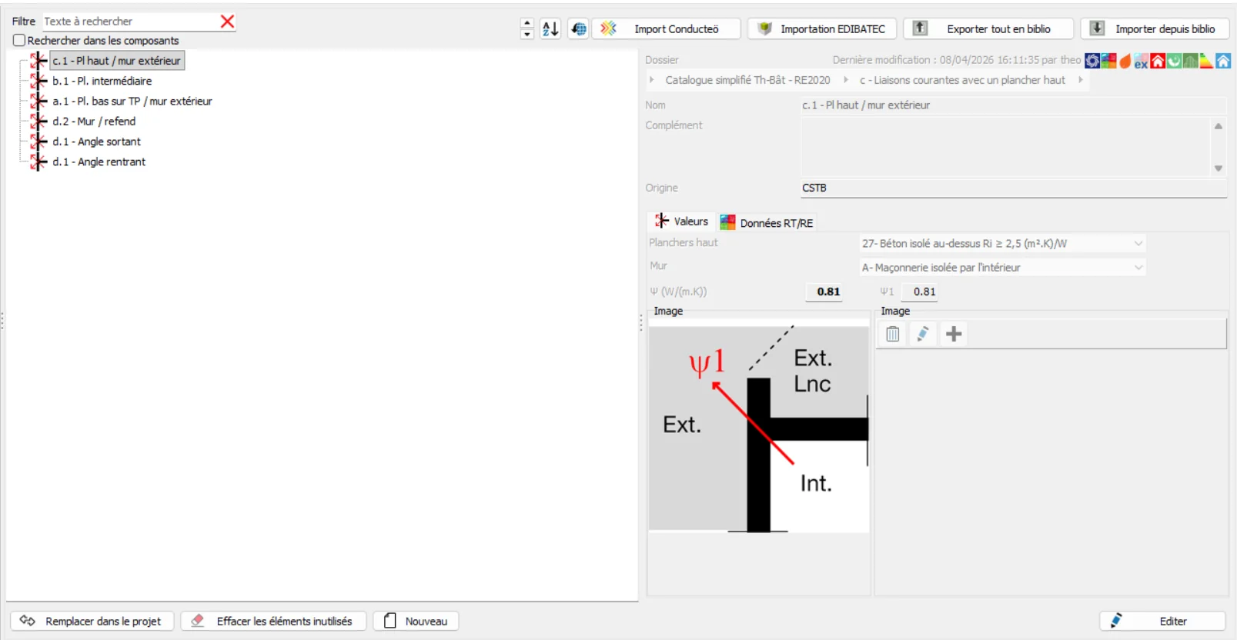Click the globe download icon

click(x=579, y=29)
